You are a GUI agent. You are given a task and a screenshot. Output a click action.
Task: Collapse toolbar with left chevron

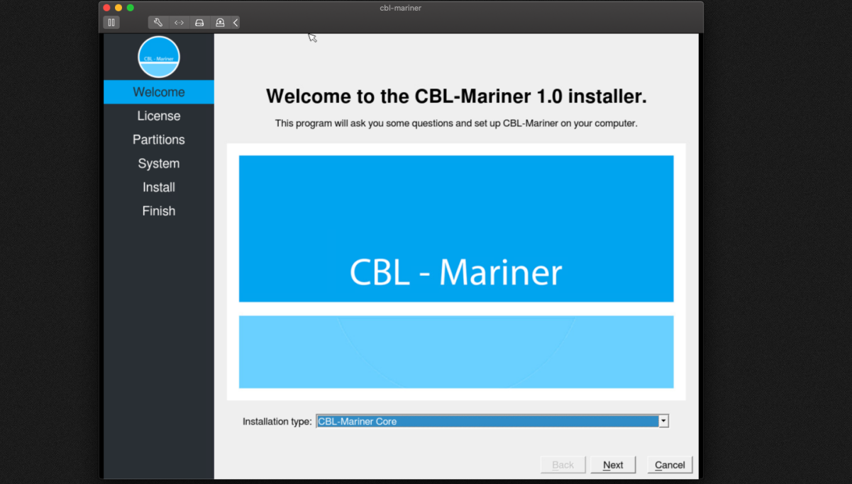[x=236, y=23]
